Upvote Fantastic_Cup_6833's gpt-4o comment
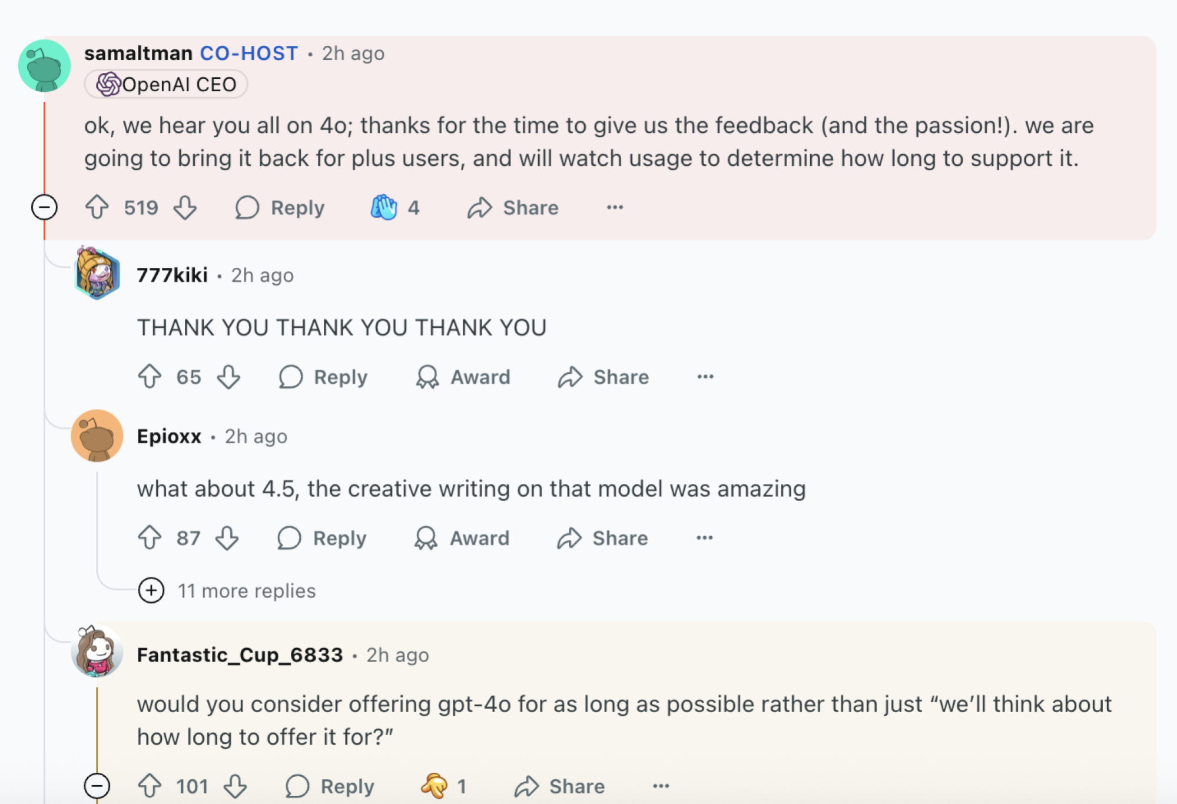Image resolution: width=1177 pixels, height=804 pixels. [150, 786]
